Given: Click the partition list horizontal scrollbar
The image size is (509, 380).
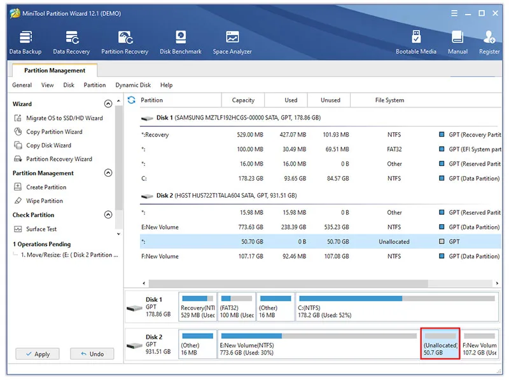Looking at the screenshot, I should tap(288, 283).
